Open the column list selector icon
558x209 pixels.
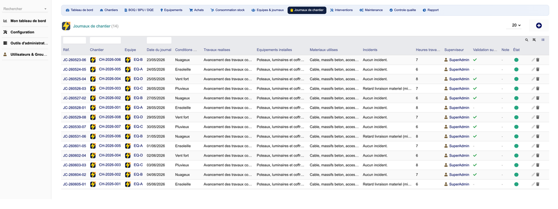pos(543,40)
